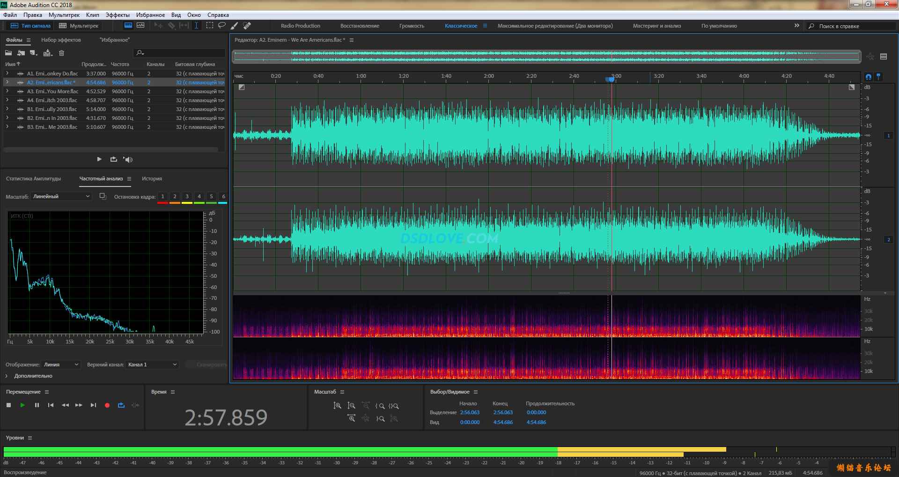Open the Мультитрек menu
Viewport: 899px width, 477px height.
coord(64,15)
